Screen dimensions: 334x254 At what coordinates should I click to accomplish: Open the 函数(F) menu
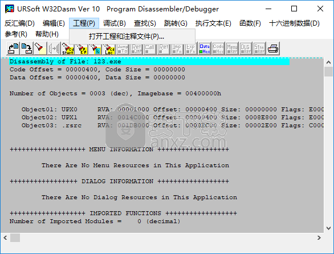[250, 23]
